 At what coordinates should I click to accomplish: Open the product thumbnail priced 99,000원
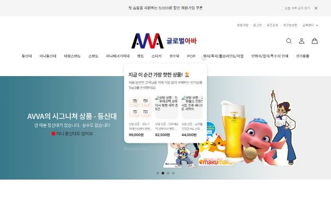[x=140, y=107]
